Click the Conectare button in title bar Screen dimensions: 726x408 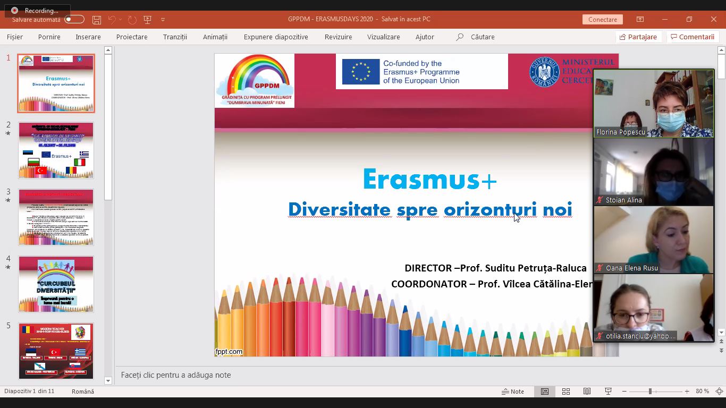603,20
